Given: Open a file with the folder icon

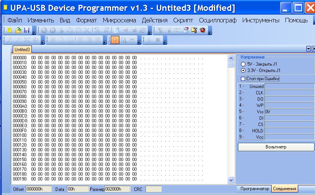Looking at the screenshot, I should pos(18,30).
